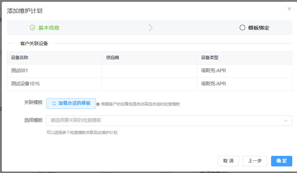Click the circle icon beside 模板绑定
Image resolution: width=297 pixels, height=173 pixels.
click(x=242, y=28)
